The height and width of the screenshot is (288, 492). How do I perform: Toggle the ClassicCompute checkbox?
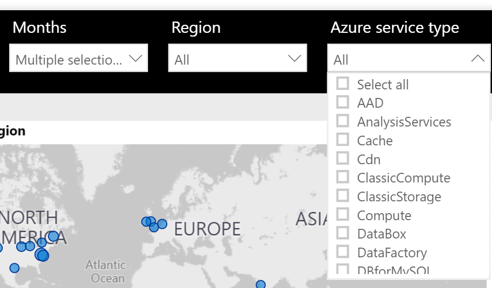[x=342, y=177]
